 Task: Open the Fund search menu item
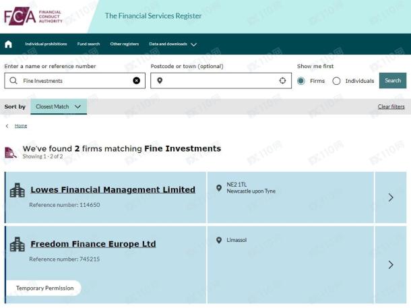(88, 44)
